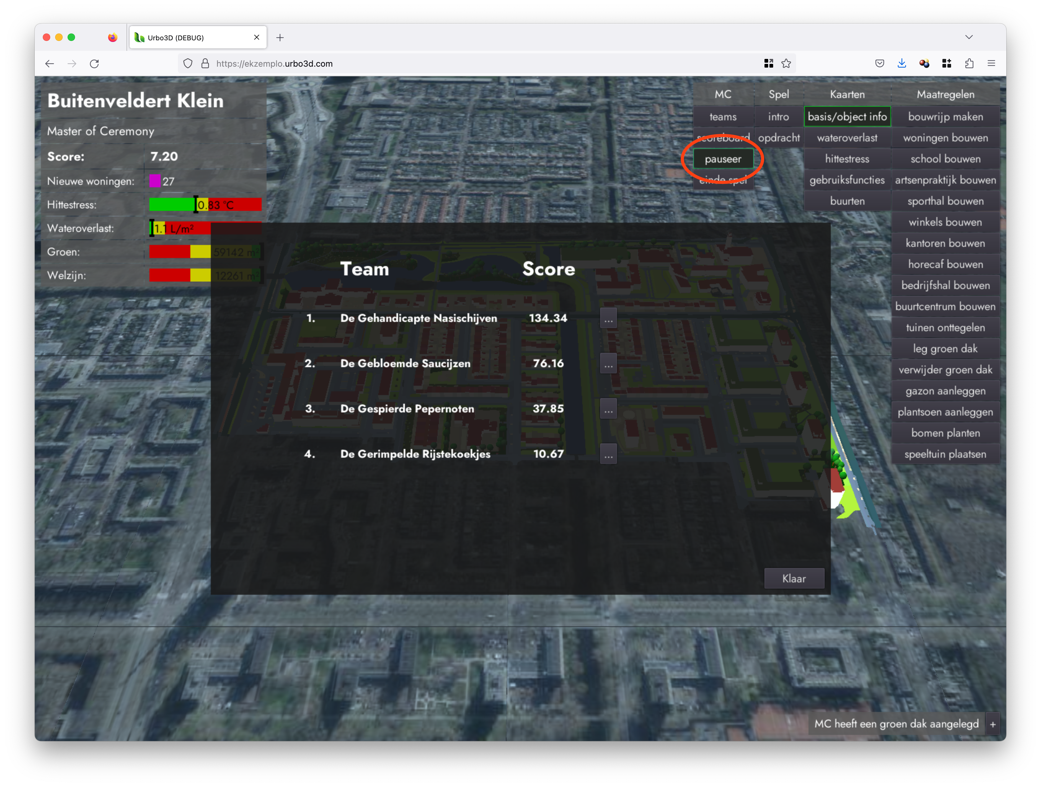The image size is (1041, 787).
Task: Toggle the gebruiksfuncties map layer
Action: point(847,180)
